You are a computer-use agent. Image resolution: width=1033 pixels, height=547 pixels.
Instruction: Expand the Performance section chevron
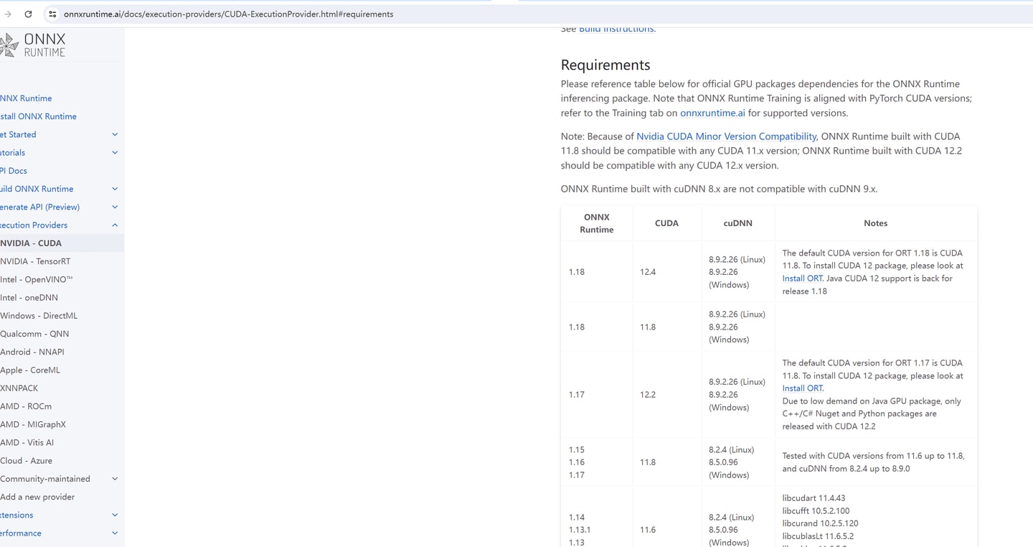coord(115,533)
